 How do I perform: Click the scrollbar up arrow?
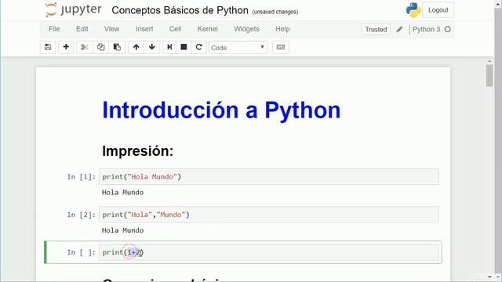pyautogui.click(x=489, y=61)
